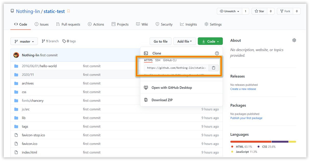Click Open with GitHub Desktop
This screenshot has width=310, height=161.
(x=172, y=88)
